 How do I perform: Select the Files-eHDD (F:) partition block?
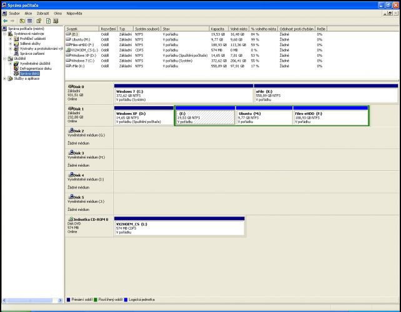331,116
